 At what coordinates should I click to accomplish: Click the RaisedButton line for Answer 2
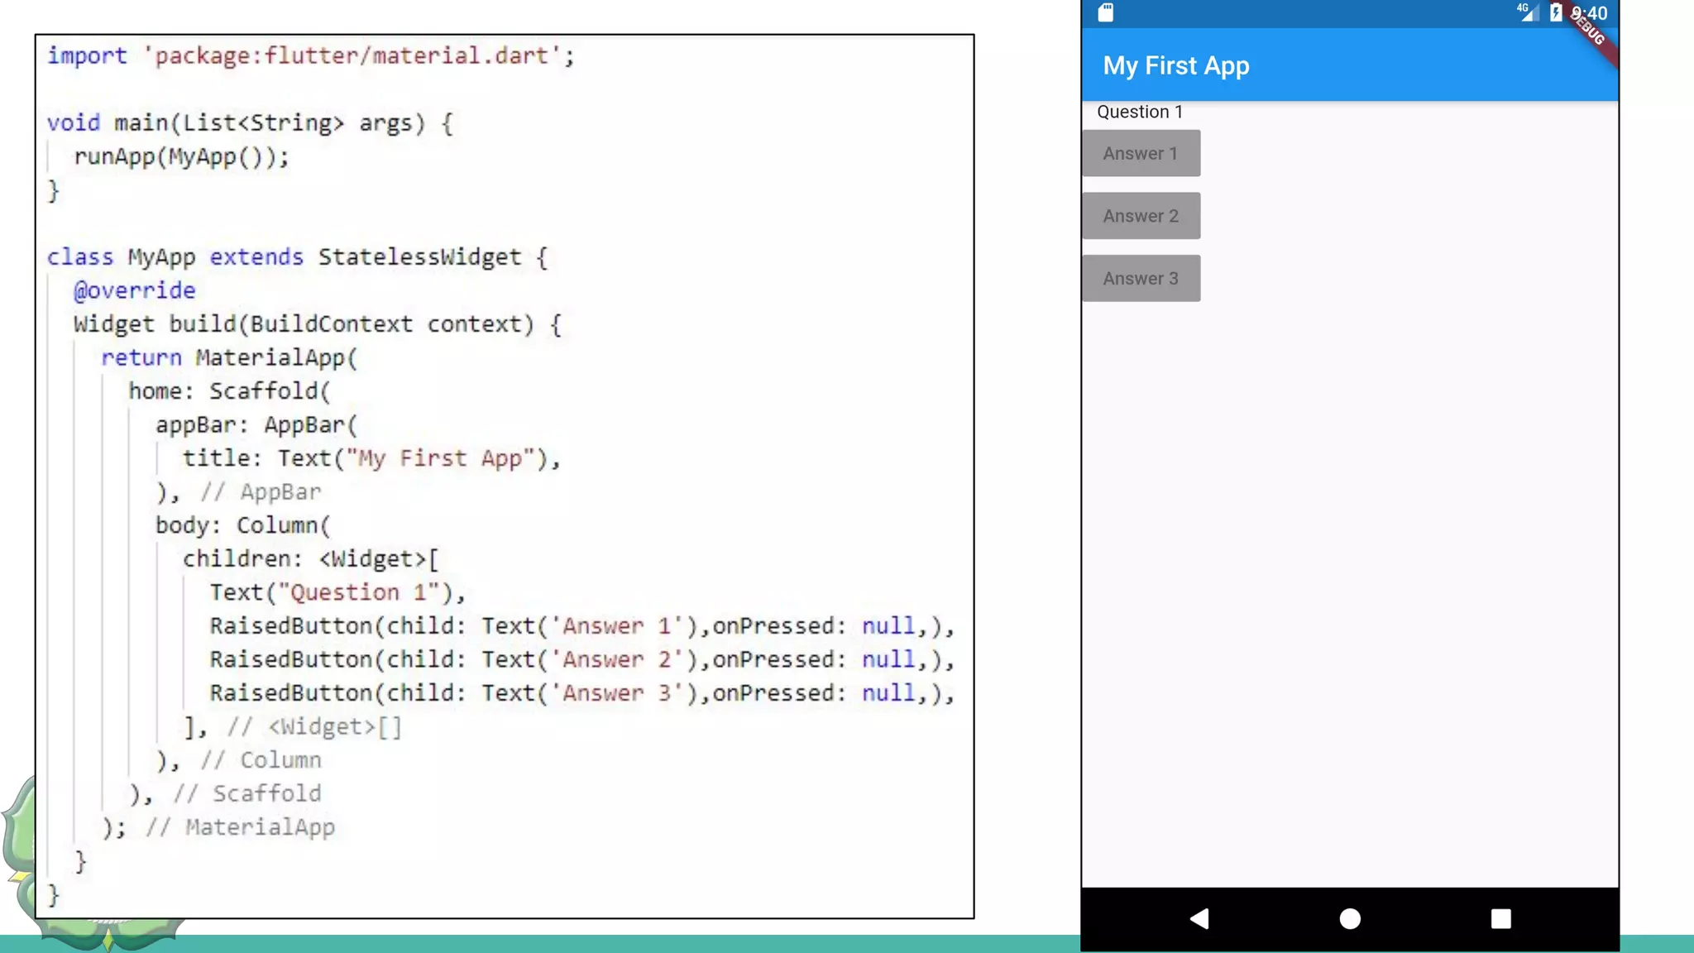581,659
